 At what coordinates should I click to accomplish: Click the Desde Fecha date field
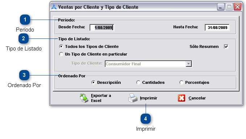pos(102,28)
